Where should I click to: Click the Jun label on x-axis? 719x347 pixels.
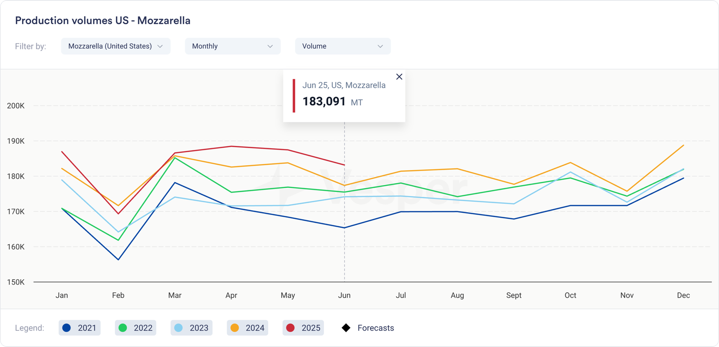point(344,295)
